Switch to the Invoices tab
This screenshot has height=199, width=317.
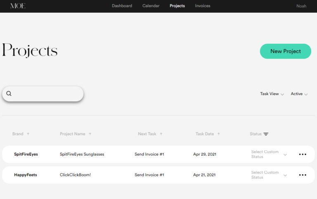(x=203, y=6)
